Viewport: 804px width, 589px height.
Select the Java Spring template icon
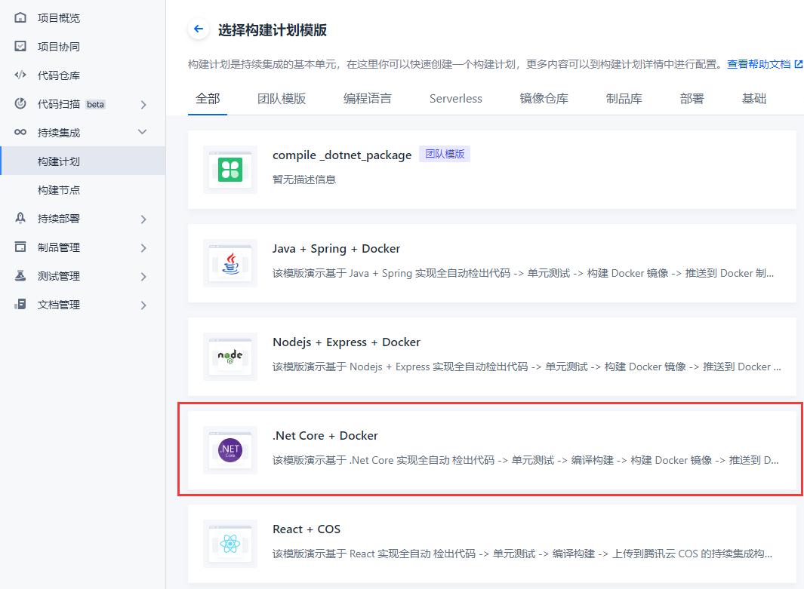point(230,263)
